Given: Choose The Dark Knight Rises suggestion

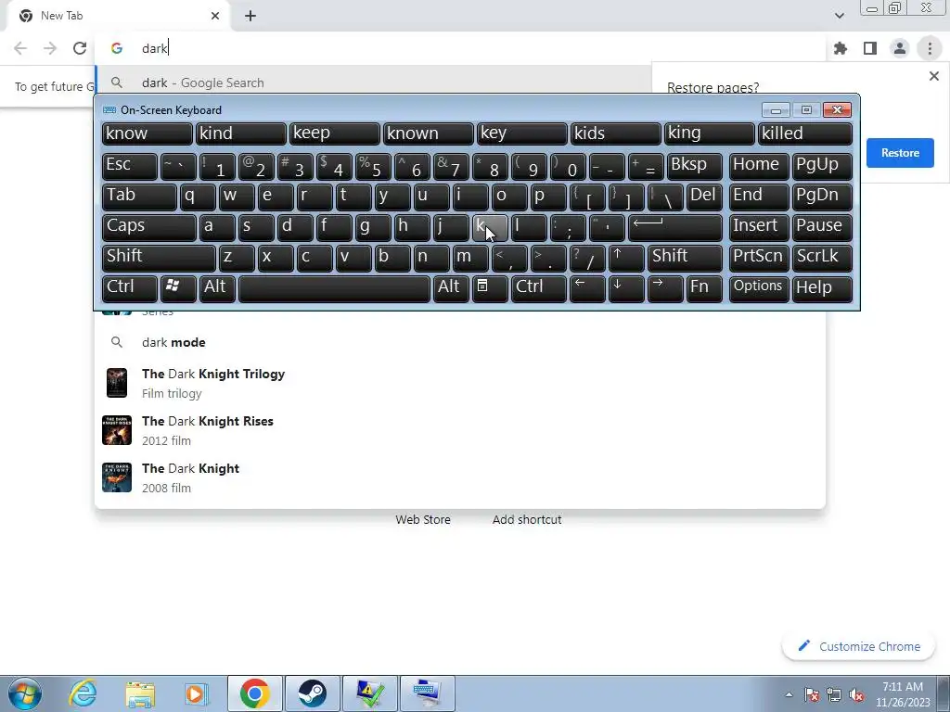Looking at the screenshot, I should tap(460, 430).
